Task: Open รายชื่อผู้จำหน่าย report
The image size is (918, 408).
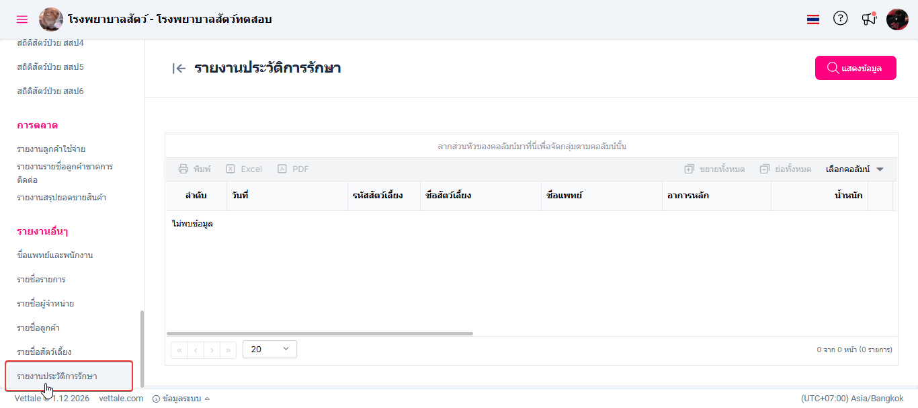Action: point(46,304)
